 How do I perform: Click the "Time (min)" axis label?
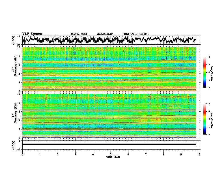point(113,157)
